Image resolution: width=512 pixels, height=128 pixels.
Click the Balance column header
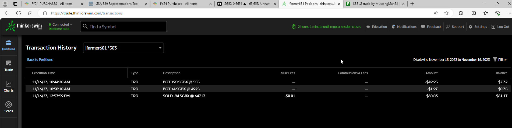coord(502,73)
